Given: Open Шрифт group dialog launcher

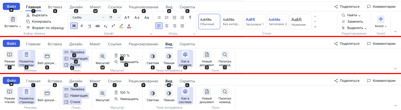Looking at the screenshot, I should click(151, 34).
